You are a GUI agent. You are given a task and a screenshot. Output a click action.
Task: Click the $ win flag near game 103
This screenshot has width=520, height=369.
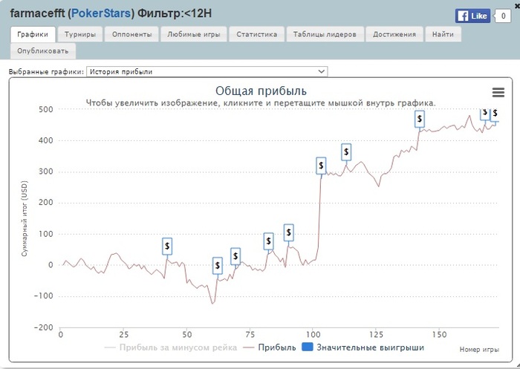point(321,166)
